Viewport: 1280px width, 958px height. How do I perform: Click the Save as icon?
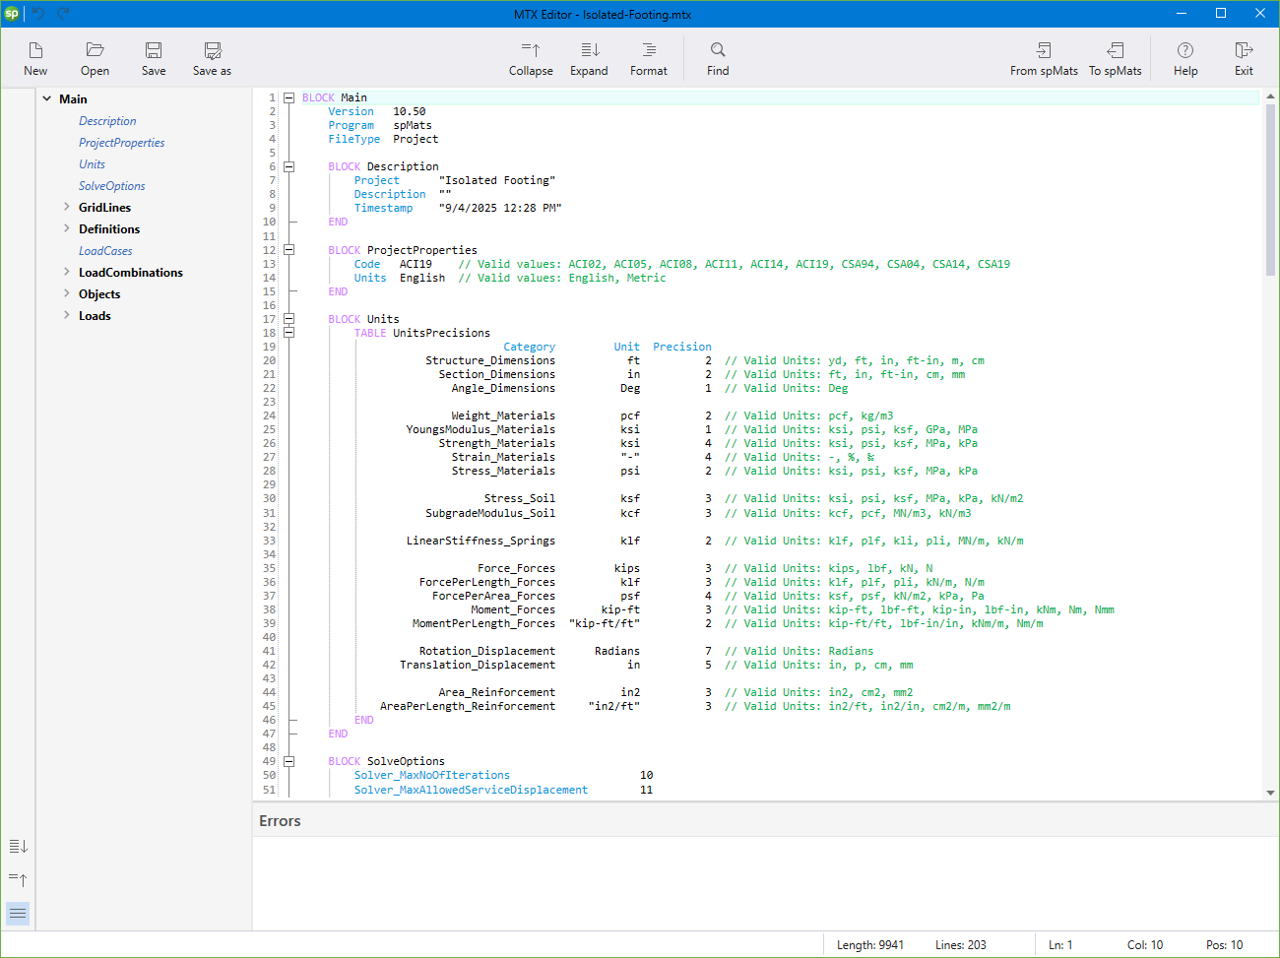[x=211, y=57]
